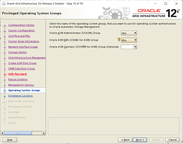Viewport: 183px width, 144px height.
Task: Open Create ASM Disk Group step
Action: coord(22,63)
